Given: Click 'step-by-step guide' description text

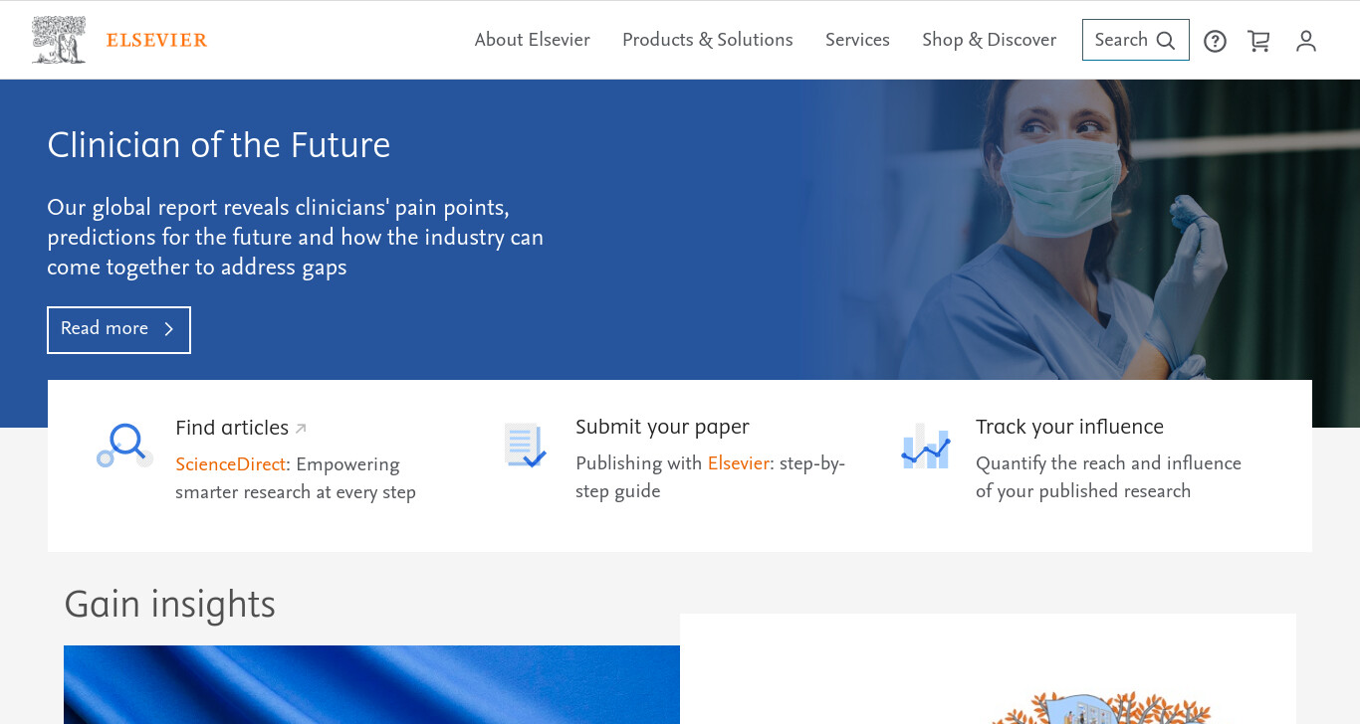Looking at the screenshot, I should tap(710, 477).
